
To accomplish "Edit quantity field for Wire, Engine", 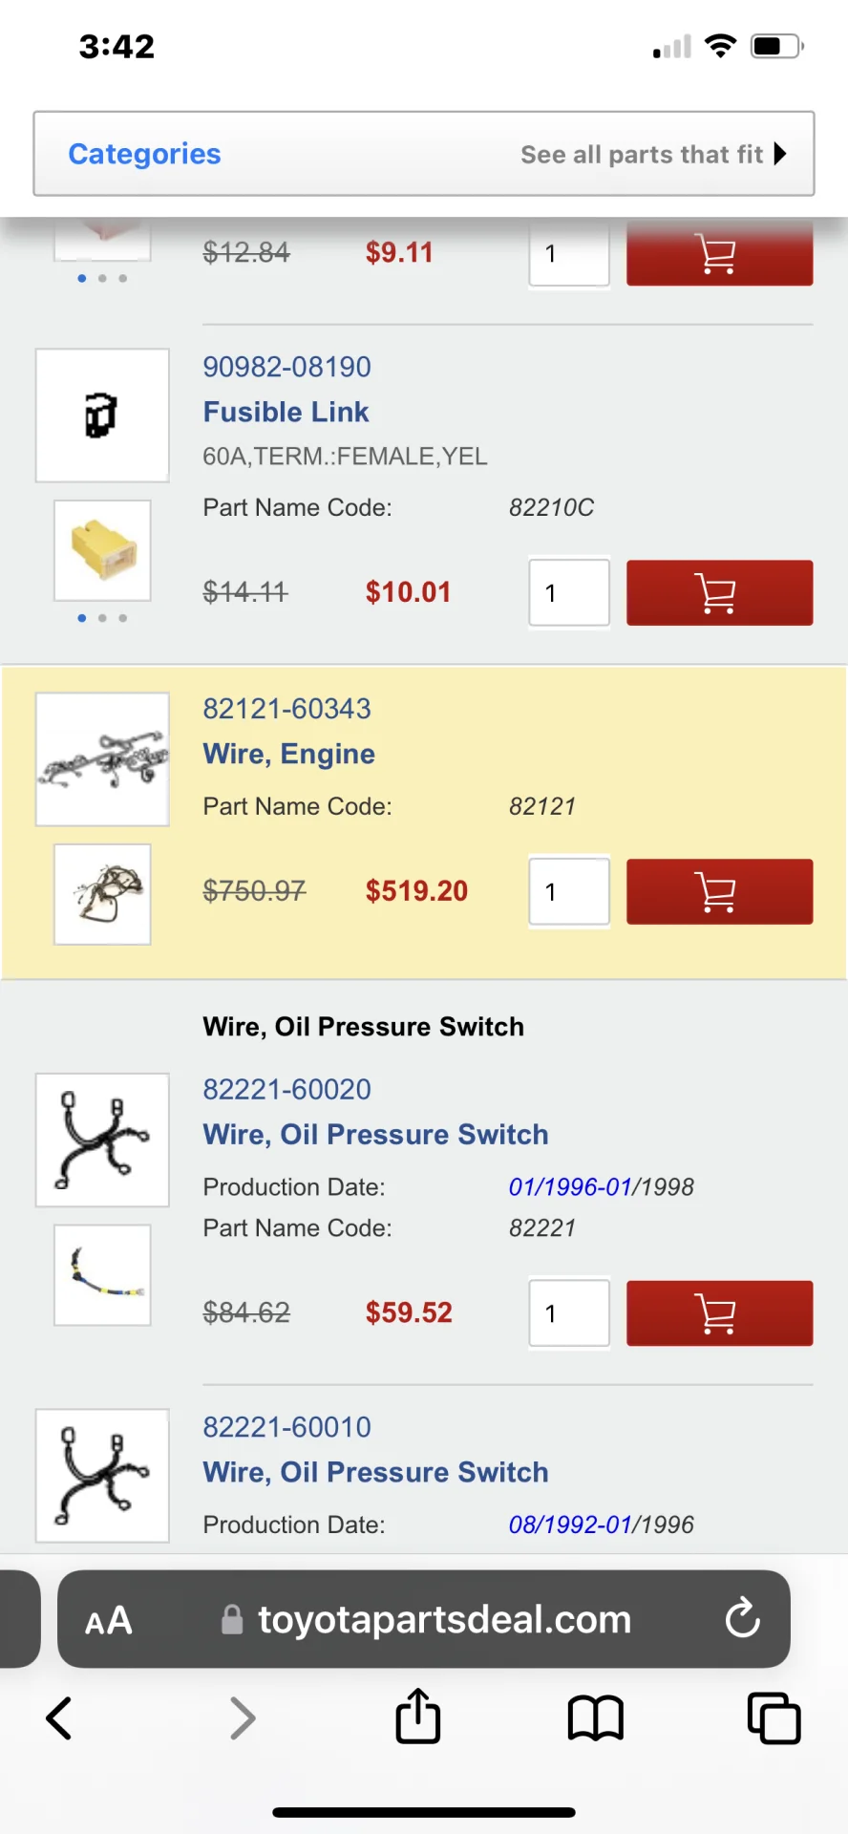I will [569, 891].
